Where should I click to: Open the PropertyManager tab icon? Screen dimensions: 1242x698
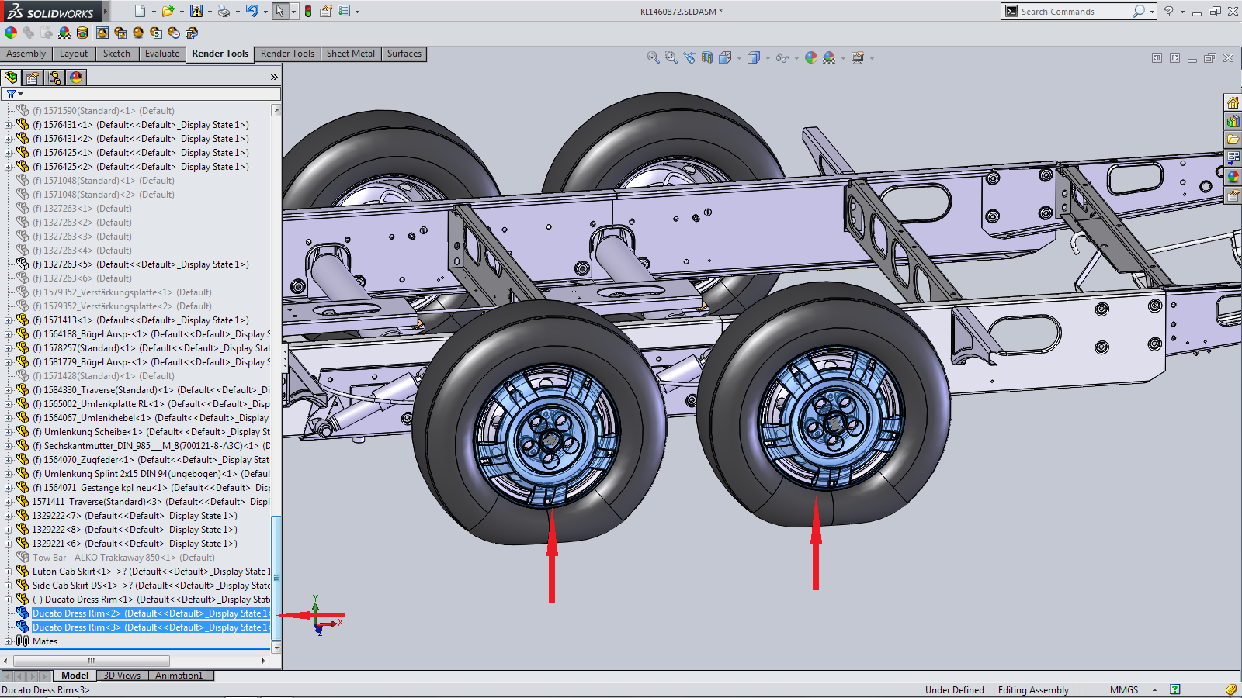click(x=33, y=78)
